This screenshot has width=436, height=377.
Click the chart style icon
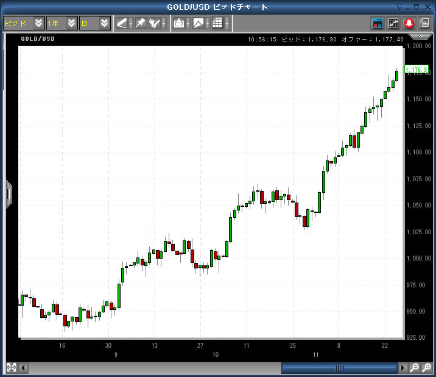click(198, 23)
